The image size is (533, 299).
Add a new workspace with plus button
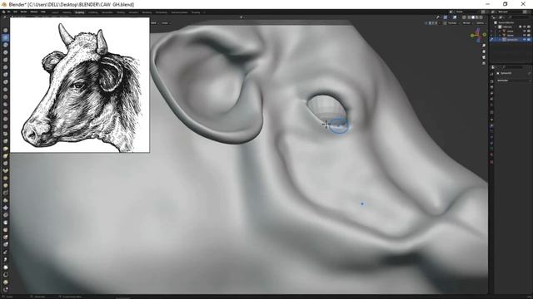204,12
